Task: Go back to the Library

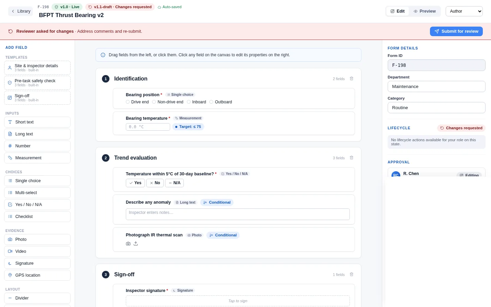Action: click(x=20, y=11)
